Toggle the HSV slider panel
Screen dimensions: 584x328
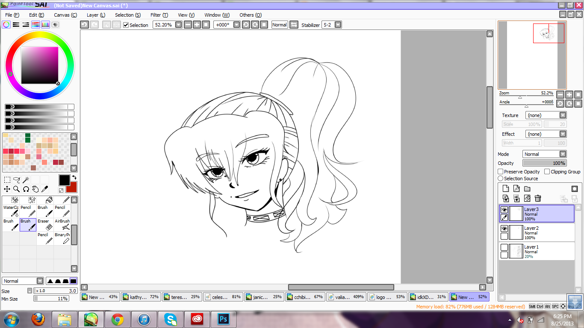pos(26,25)
